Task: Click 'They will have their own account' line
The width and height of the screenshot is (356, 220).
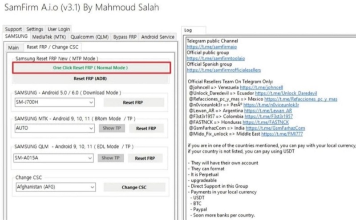Action: click(223, 163)
